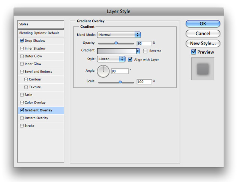Enable the Bevel and Emboss checkbox
240x182 pixels.
(x=22, y=72)
